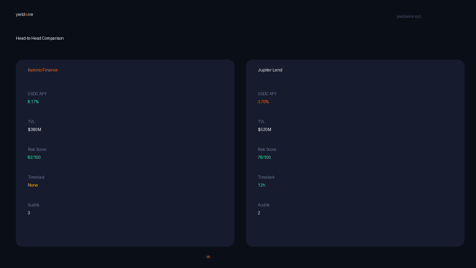Click Jupiter's 3.70% USDC APY value
The width and height of the screenshot is (476, 268).
(x=263, y=102)
